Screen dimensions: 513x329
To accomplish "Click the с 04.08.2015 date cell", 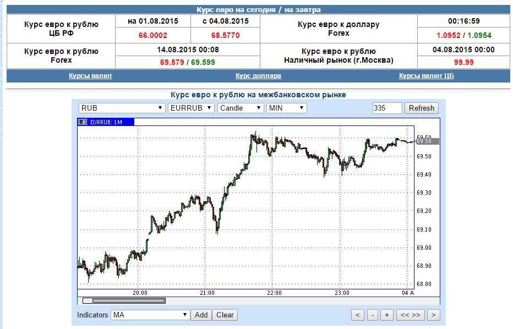I will coord(226,21).
